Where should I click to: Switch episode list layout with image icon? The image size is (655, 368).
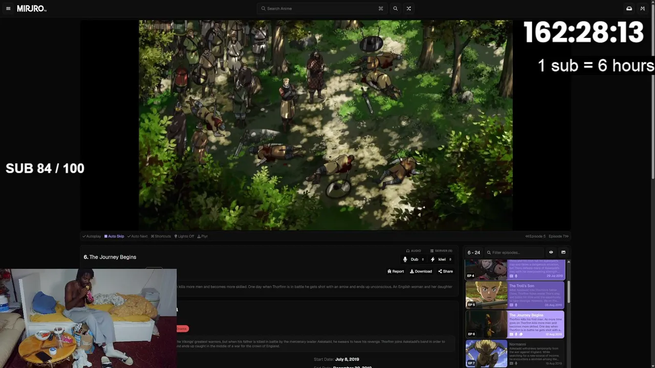click(563, 252)
